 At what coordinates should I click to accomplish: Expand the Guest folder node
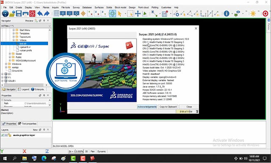(x=10, y=54)
